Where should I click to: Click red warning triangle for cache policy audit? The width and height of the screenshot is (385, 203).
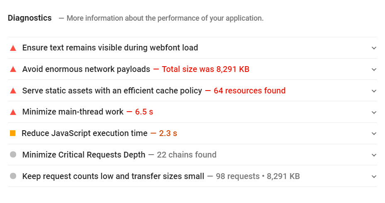[13, 91]
